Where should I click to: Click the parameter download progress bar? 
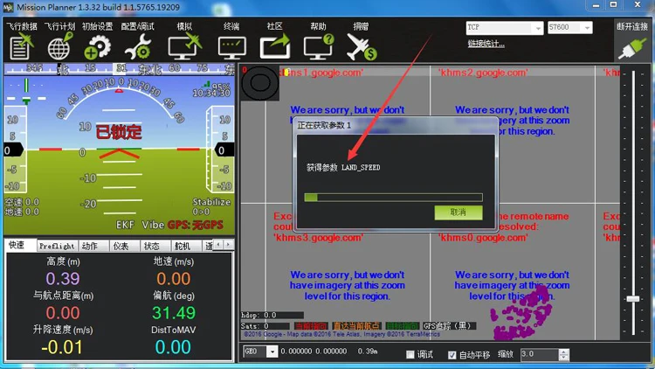394,197
